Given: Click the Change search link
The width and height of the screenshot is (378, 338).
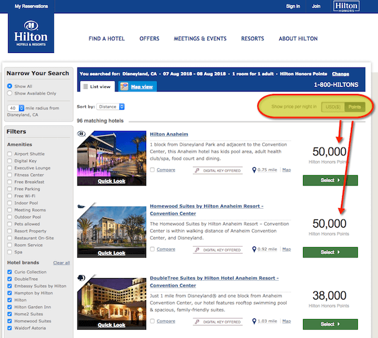Looking at the screenshot, I should 340,74.
